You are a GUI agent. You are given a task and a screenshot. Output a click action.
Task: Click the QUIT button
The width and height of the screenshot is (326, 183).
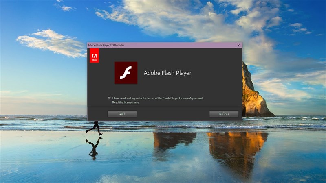pyautogui.click(x=122, y=114)
